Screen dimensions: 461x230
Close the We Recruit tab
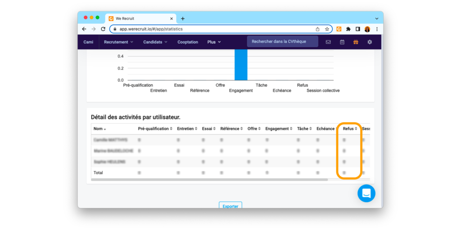pyautogui.click(x=172, y=18)
